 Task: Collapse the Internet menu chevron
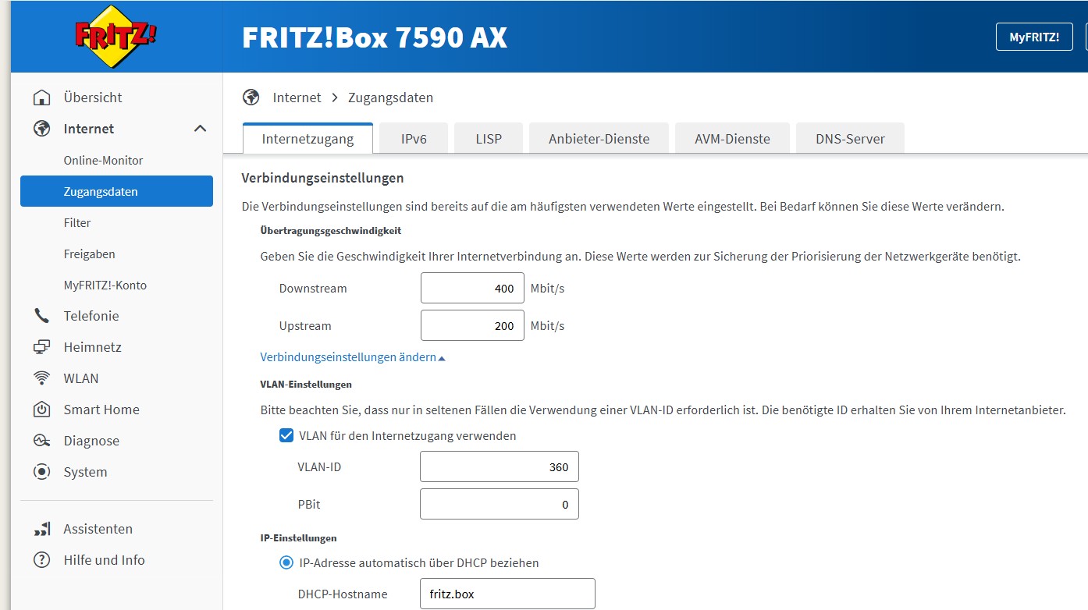[x=200, y=129]
